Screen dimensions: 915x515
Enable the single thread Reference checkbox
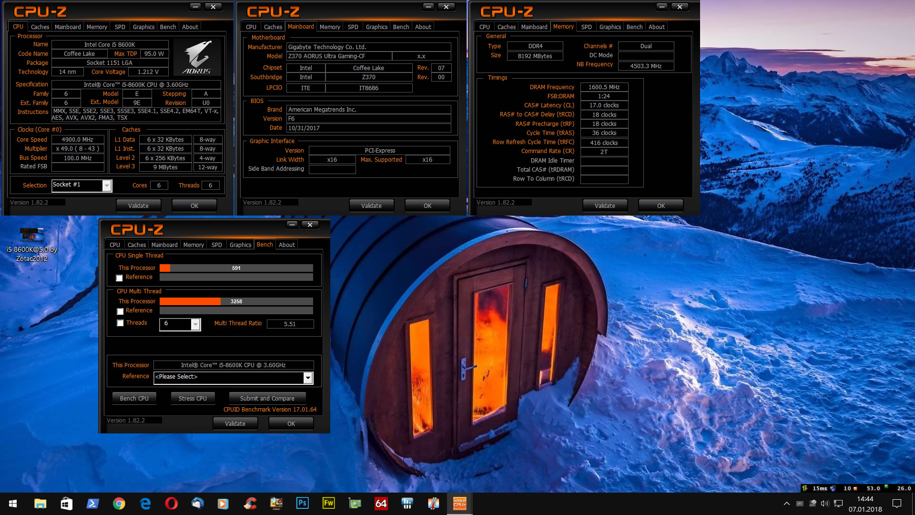pyautogui.click(x=120, y=278)
